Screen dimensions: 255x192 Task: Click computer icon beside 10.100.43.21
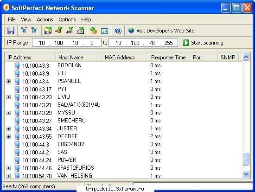[17, 105]
